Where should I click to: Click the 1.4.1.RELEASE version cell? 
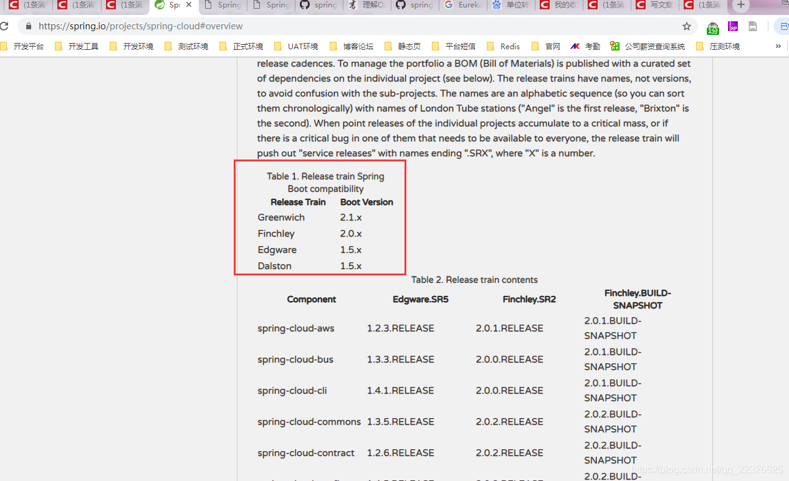[x=401, y=391]
